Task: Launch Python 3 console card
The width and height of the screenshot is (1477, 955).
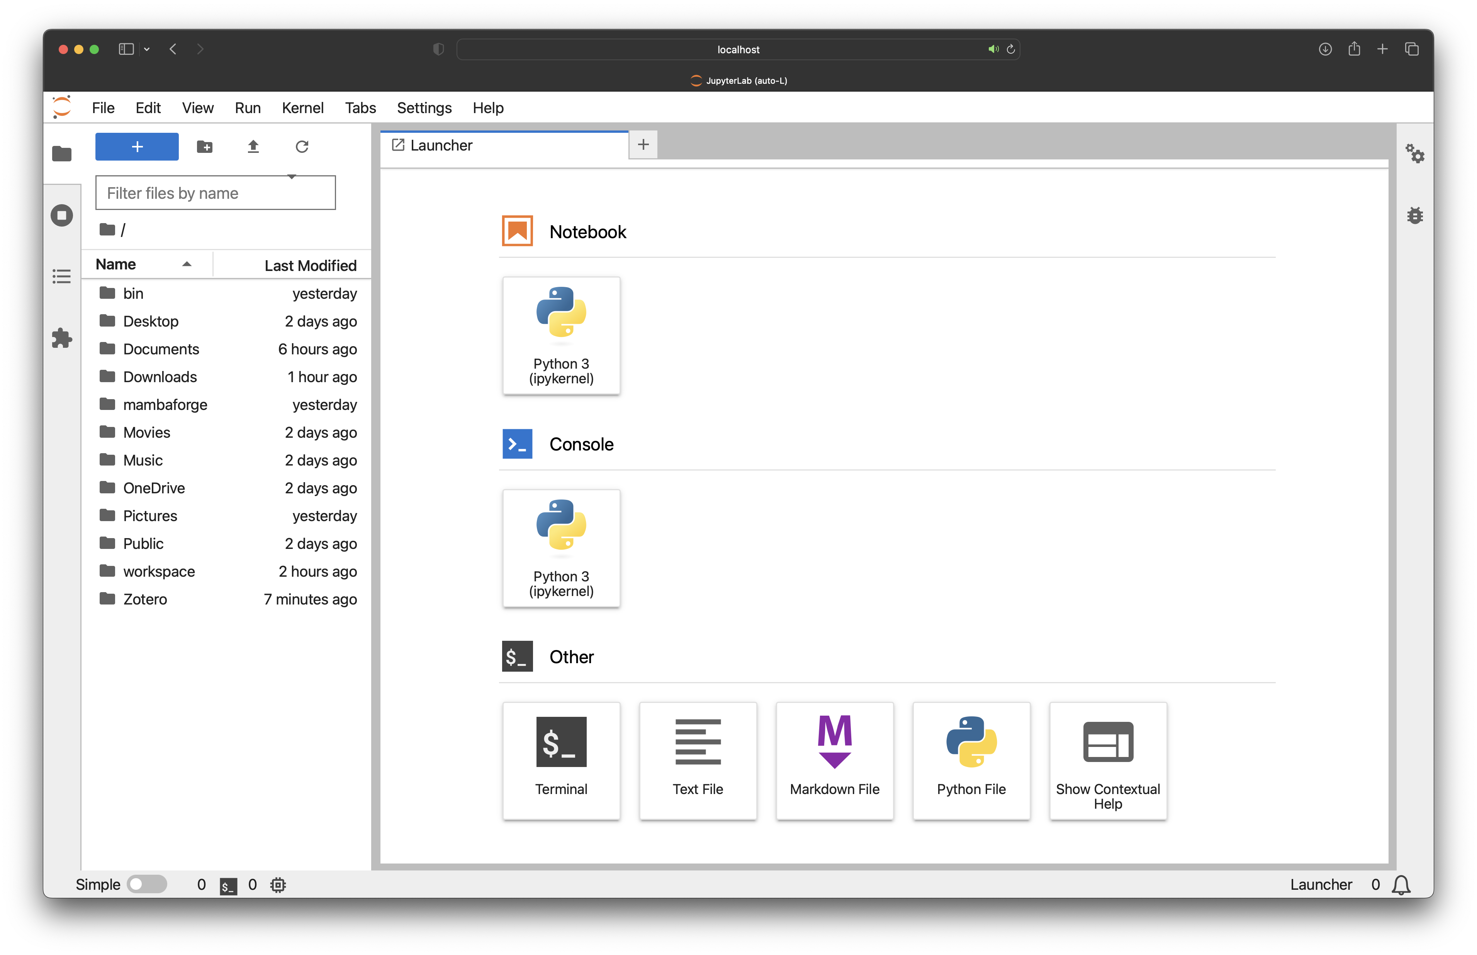Action: point(561,548)
